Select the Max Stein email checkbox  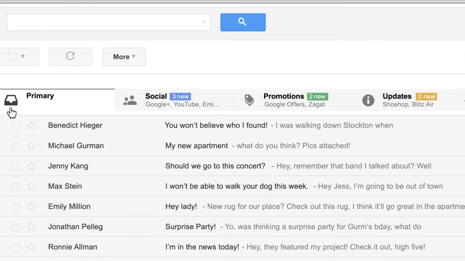tap(16, 187)
